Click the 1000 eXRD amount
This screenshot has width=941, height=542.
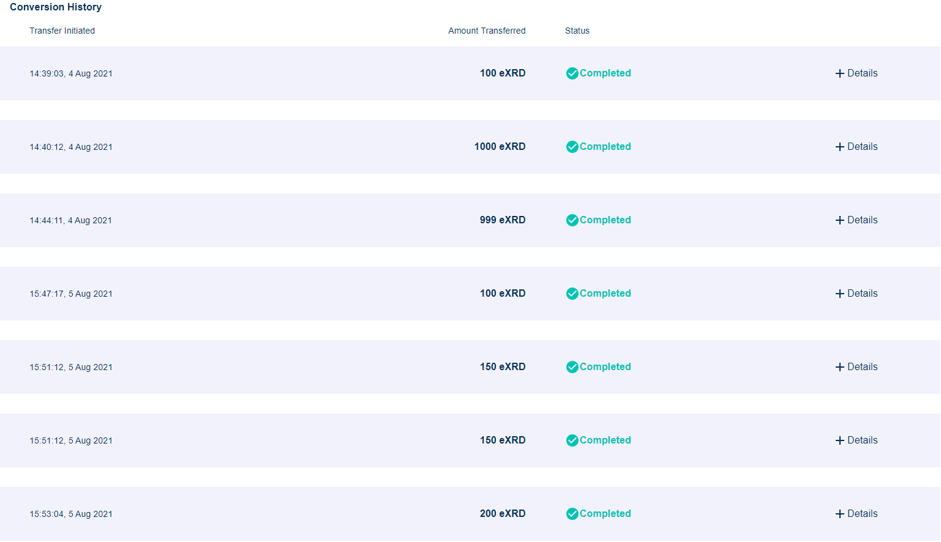pyautogui.click(x=500, y=147)
